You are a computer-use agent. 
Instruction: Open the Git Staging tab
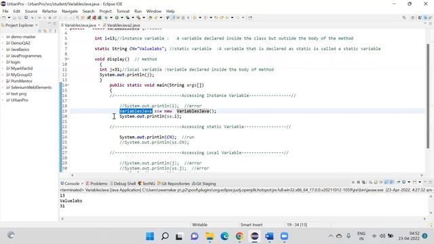click(x=204, y=184)
